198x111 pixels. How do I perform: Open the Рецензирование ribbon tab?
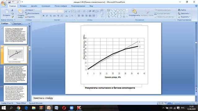78,6
